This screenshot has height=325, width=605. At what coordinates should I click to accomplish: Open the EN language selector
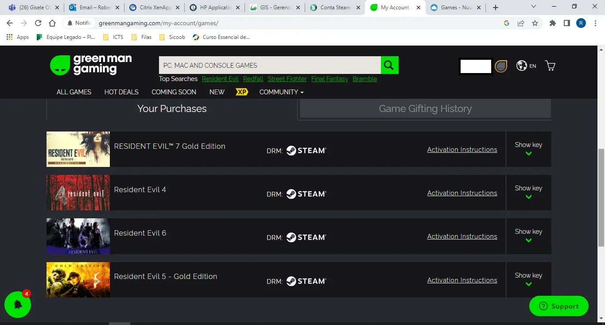coord(533,66)
